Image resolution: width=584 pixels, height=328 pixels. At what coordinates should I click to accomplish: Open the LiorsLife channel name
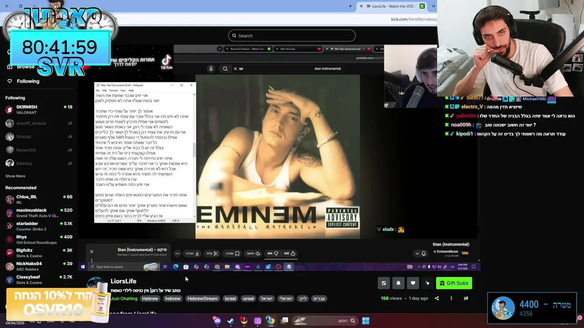[123, 281]
